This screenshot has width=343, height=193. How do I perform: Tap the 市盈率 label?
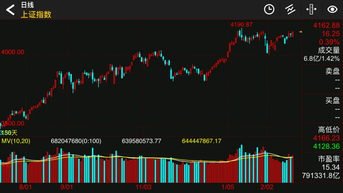pyautogui.click(x=329, y=159)
